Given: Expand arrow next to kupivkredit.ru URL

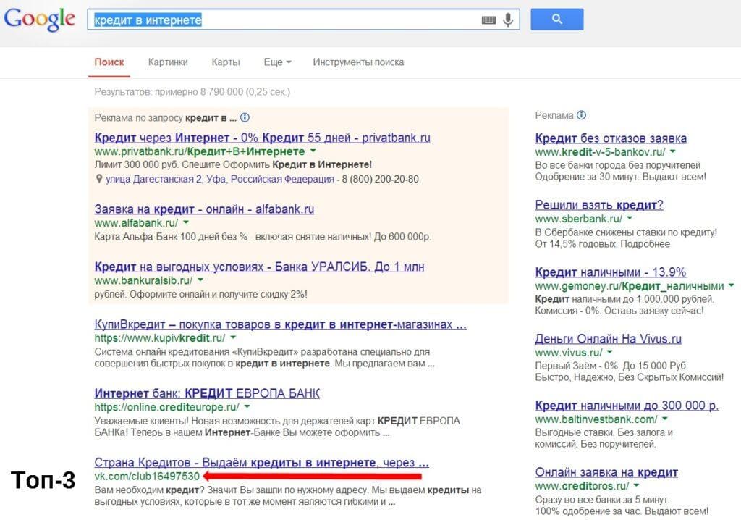Looking at the screenshot, I should point(233,337).
